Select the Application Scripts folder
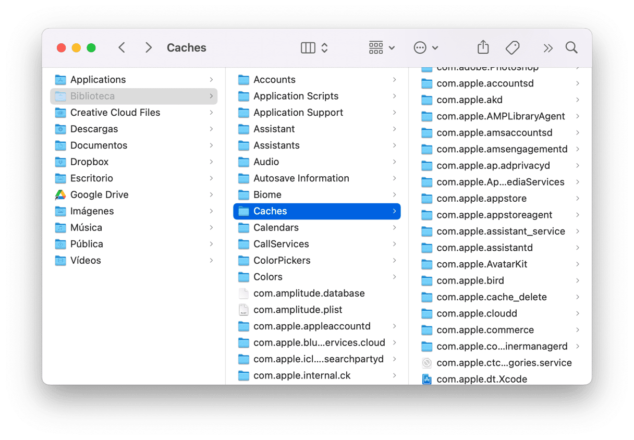This screenshot has height=440, width=634. tap(317, 96)
